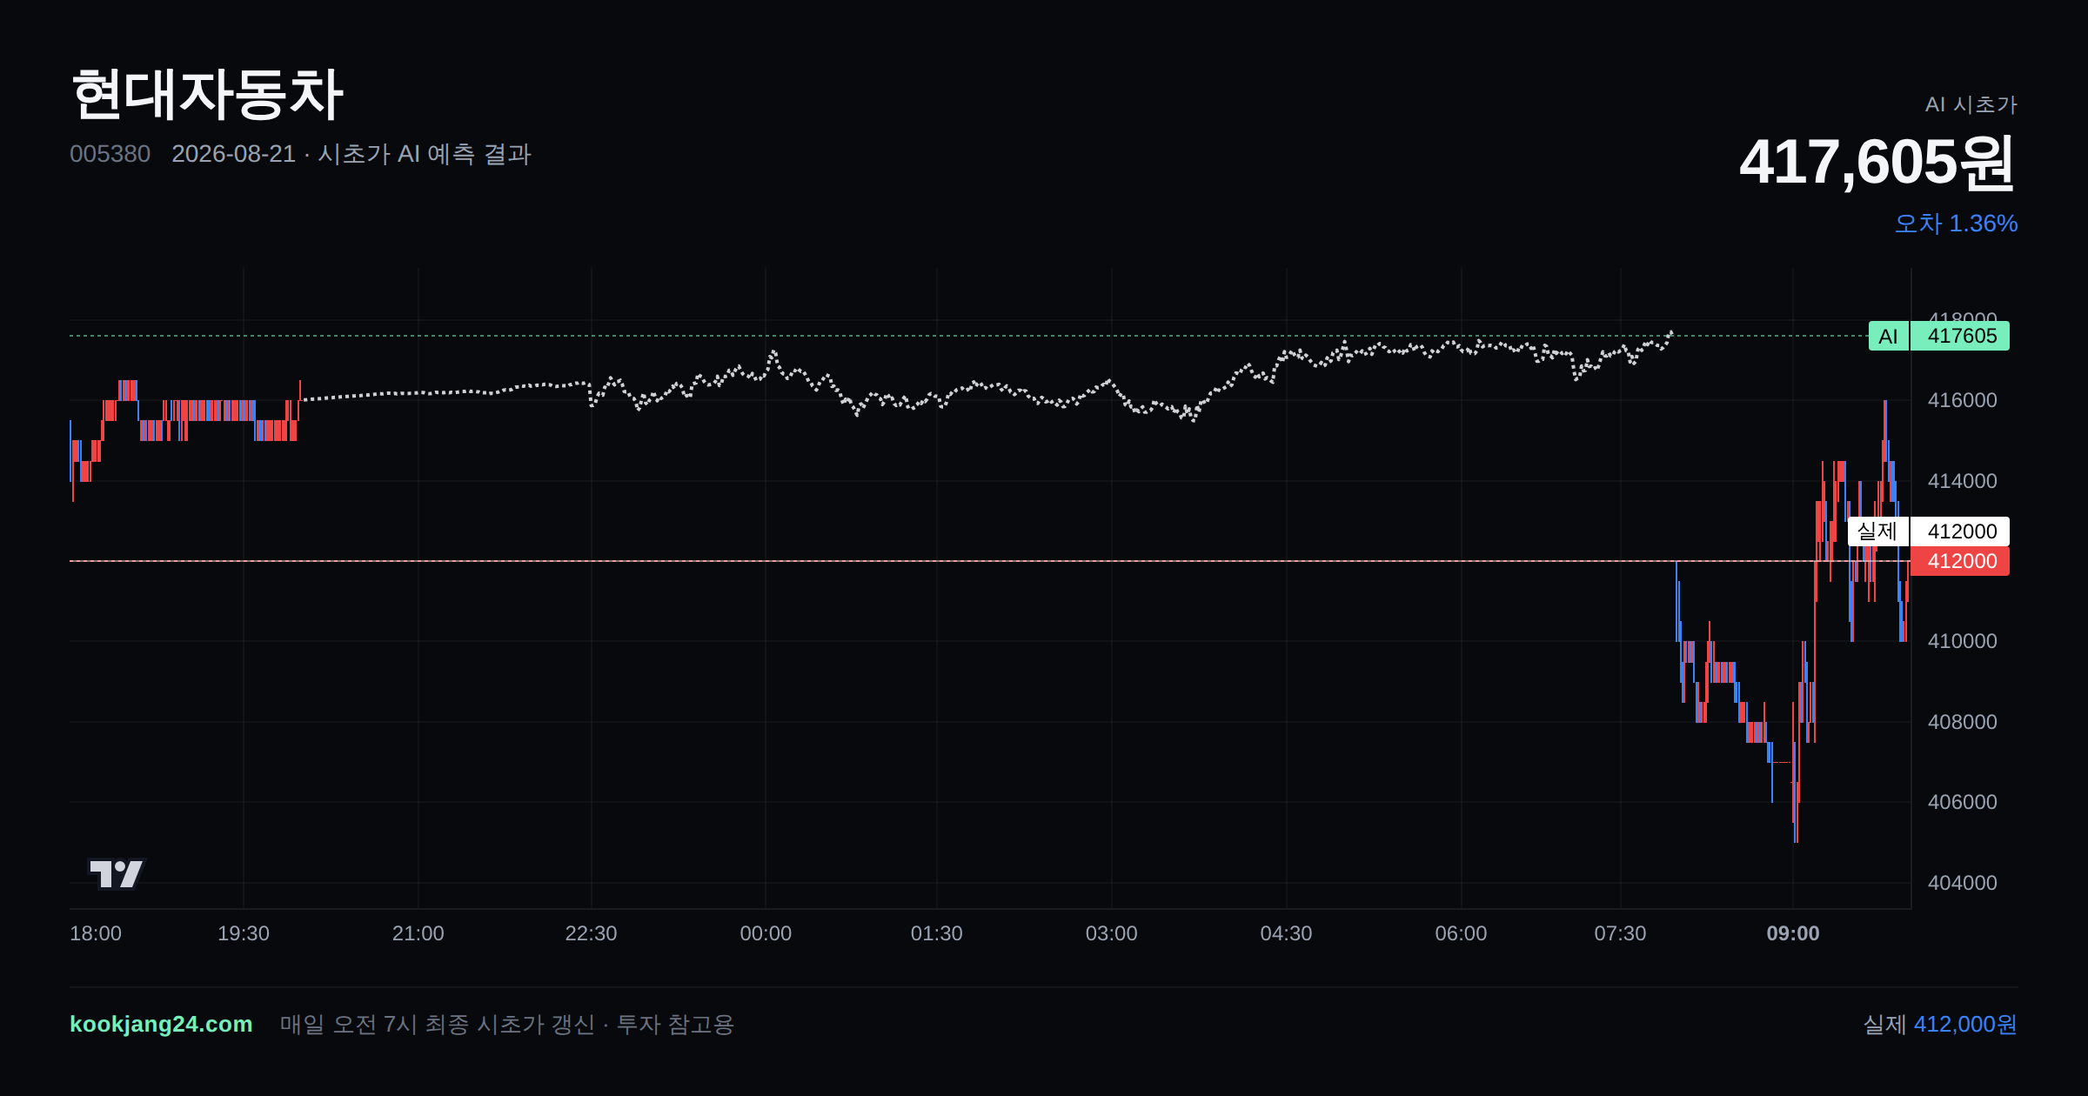Image resolution: width=2088 pixels, height=1096 pixels.
Task: Click the 오차 1.36% error value
Action: click(1956, 224)
